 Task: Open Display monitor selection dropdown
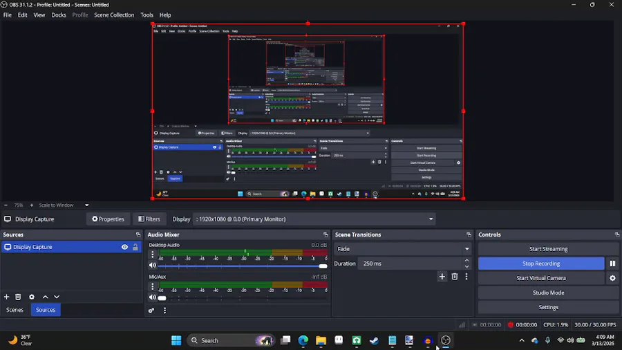pyautogui.click(x=314, y=219)
